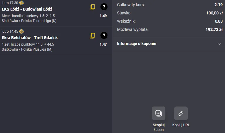Select the 1.47 odds value

[103, 44]
